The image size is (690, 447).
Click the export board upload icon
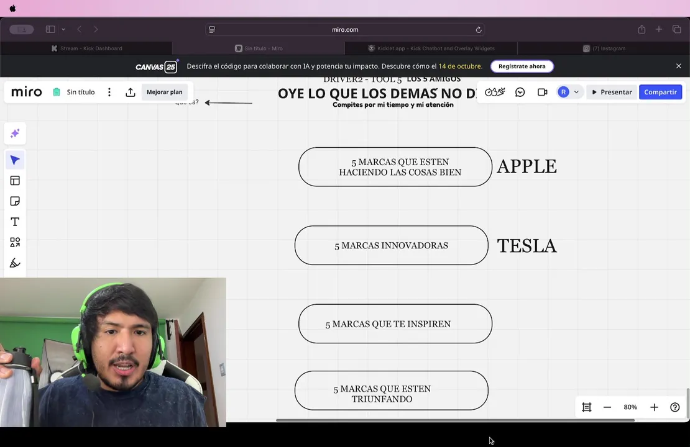131,92
